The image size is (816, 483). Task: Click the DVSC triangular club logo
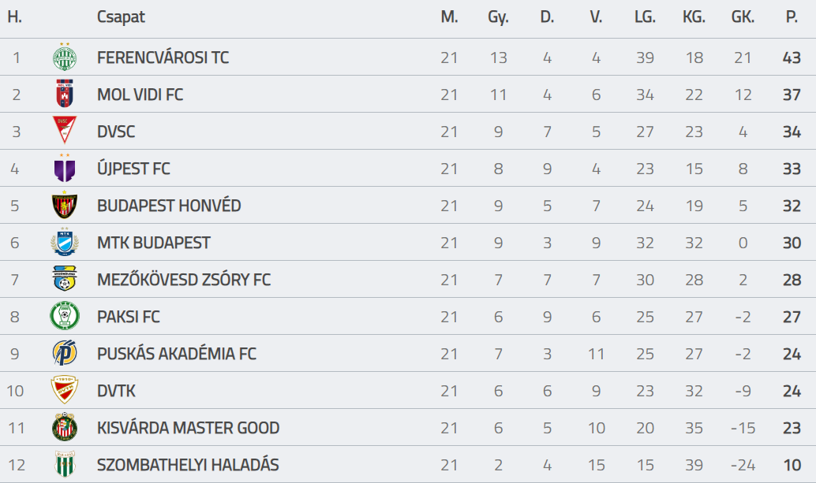point(65,130)
